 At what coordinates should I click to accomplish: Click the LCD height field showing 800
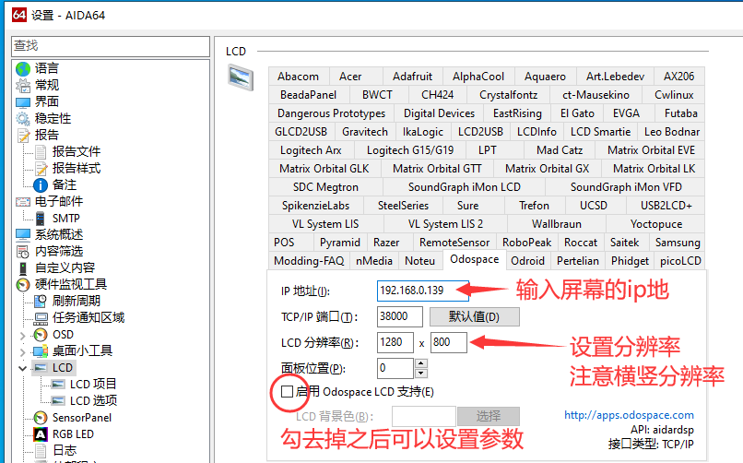coord(449,342)
